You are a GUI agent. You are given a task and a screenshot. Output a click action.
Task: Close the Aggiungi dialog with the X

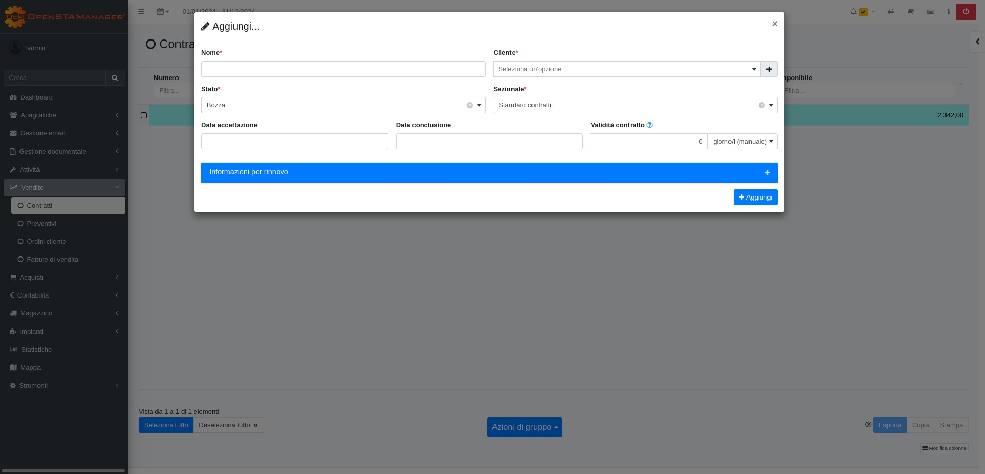click(774, 24)
